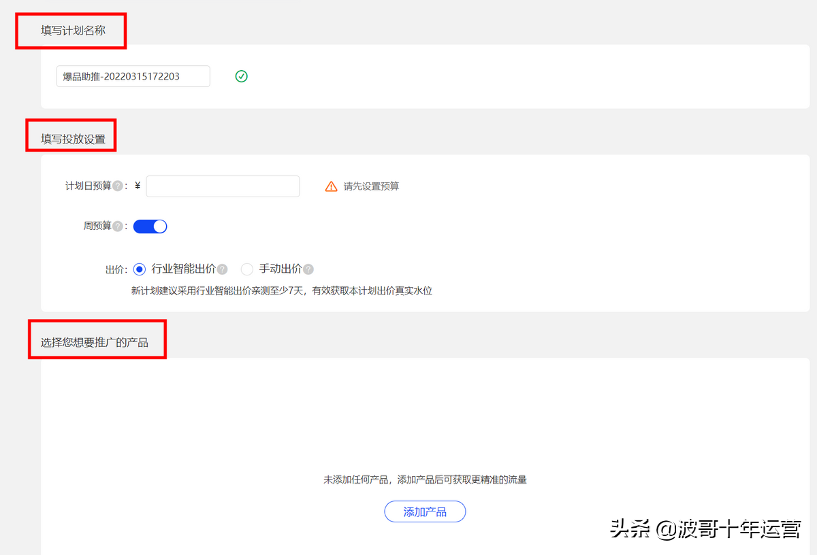
Task: Click the plan name input field
Action: pos(133,76)
